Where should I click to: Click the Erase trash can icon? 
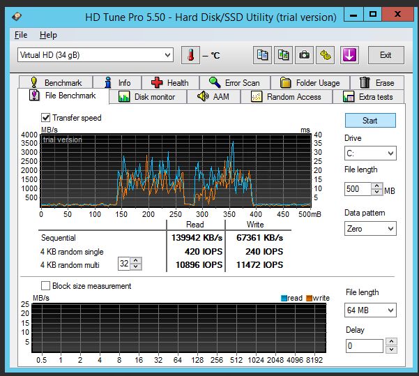(365, 82)
